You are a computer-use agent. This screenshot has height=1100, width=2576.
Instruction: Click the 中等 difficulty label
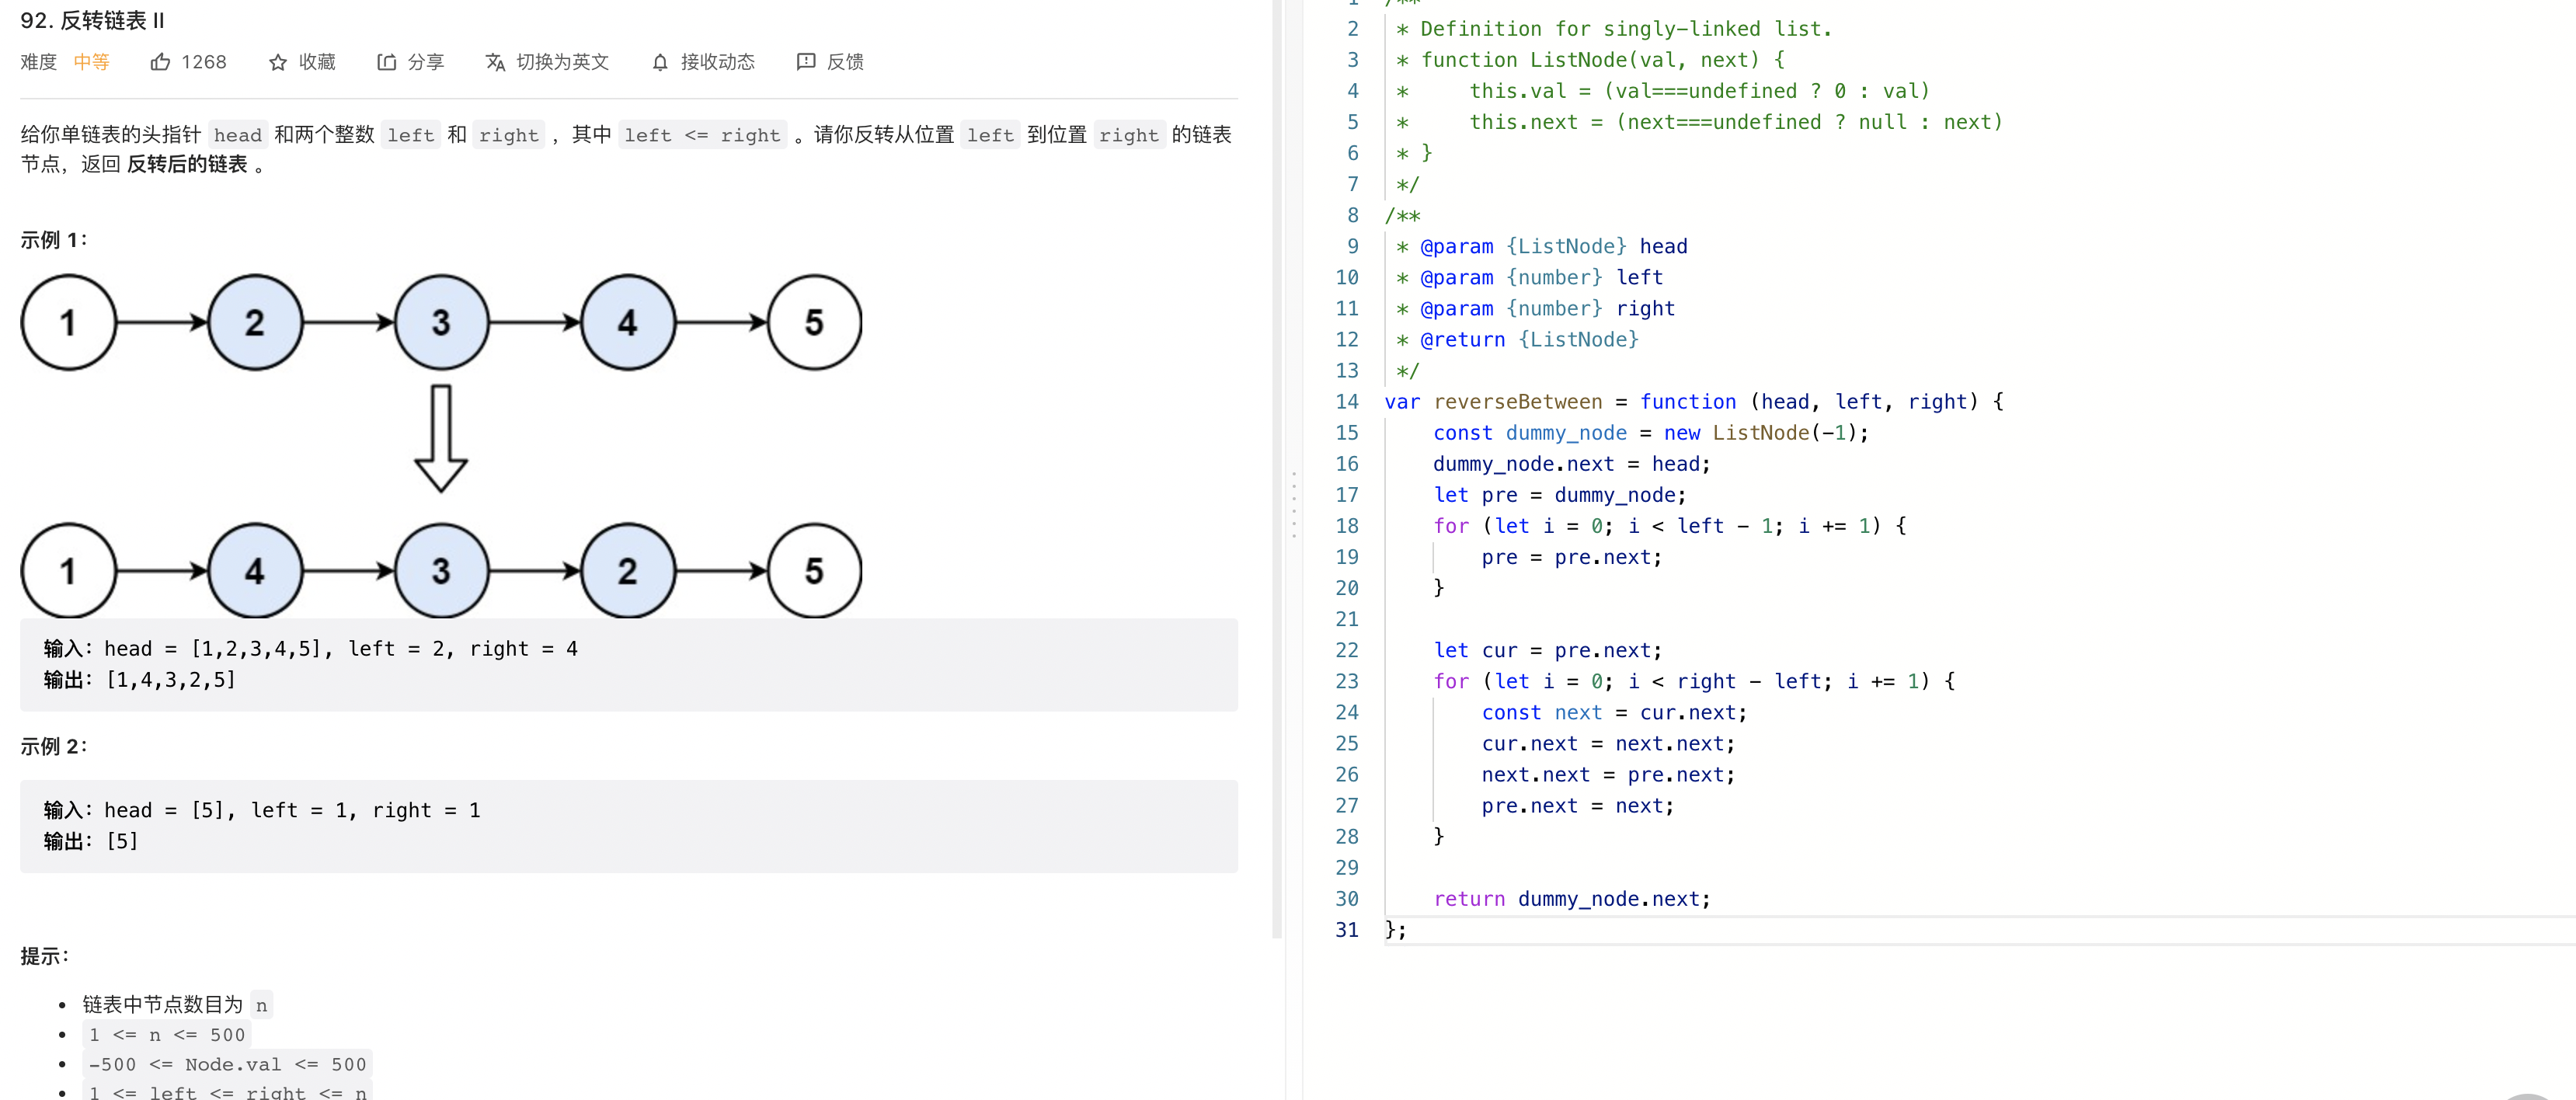pyautogui.click(x=91, y=62)
